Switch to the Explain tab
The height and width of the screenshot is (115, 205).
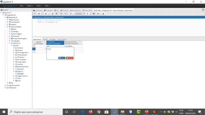(45, 39)
